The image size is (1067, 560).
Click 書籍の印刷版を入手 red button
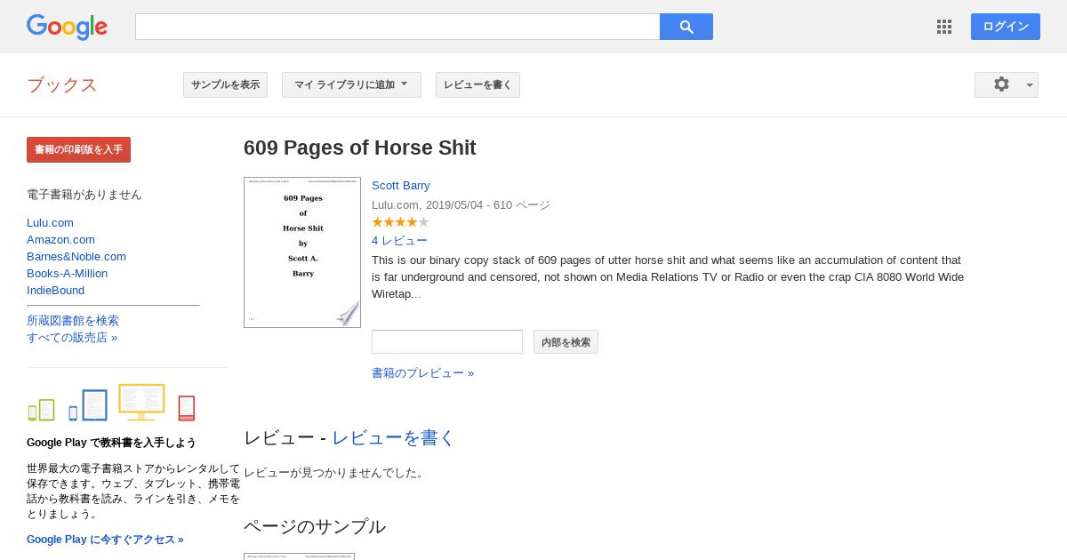pos(78,149)
